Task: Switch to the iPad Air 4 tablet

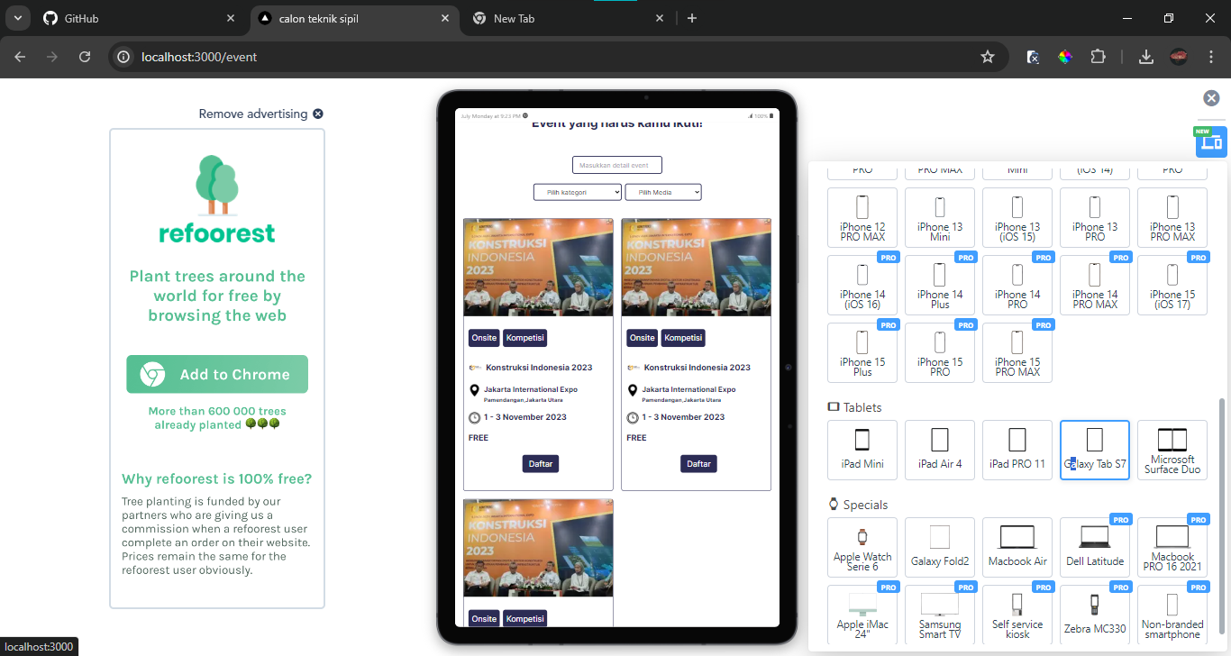Action: [x=940, y=450]
